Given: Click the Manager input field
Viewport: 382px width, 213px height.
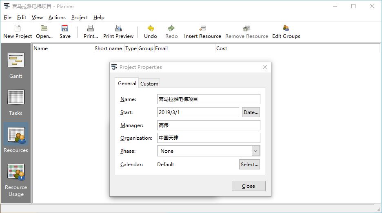Looking at the screenshot, I should [x=209, y=125].
